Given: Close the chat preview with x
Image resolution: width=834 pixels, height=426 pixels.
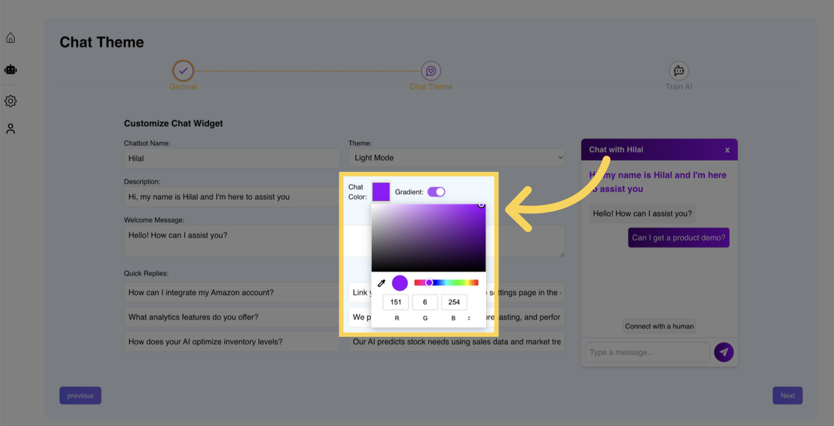Looking at the screenshot, I should point(727,150).
